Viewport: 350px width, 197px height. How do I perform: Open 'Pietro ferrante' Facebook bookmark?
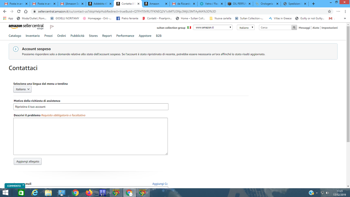coord(127,18)
